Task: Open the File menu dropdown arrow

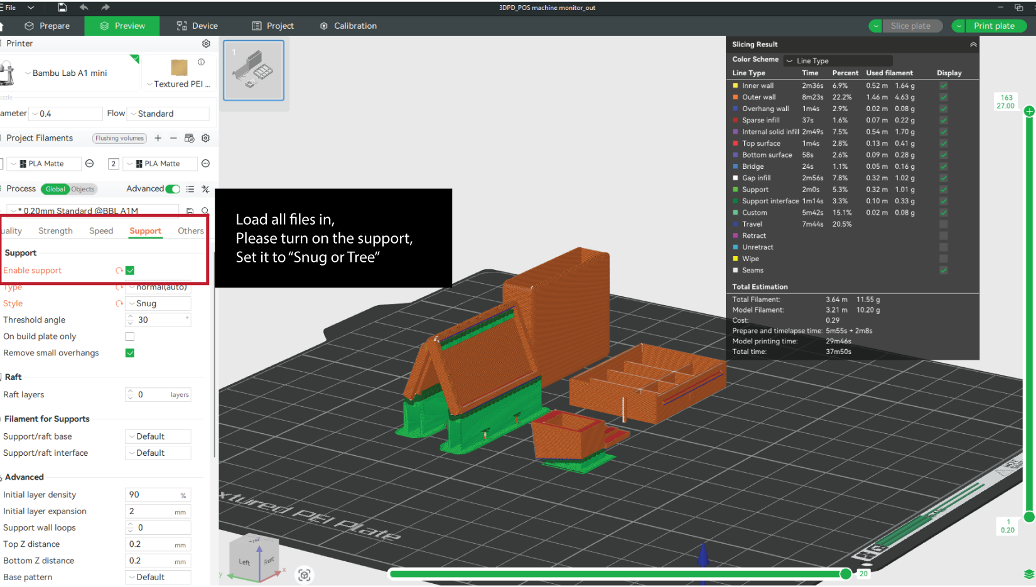Action: click(31, 8)
